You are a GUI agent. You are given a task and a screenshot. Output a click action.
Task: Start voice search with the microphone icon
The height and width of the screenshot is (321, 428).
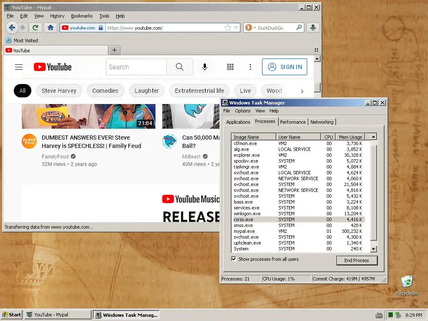[x=205, y=67]
